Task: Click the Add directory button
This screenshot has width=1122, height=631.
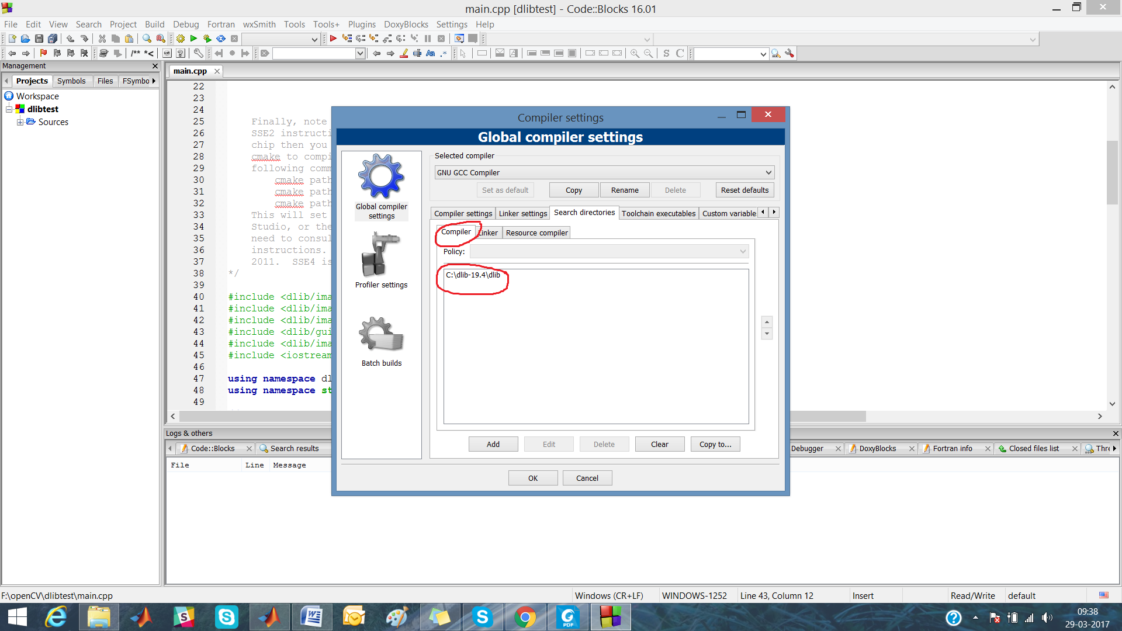Action: pyautogui.click(x=493, y=444)
